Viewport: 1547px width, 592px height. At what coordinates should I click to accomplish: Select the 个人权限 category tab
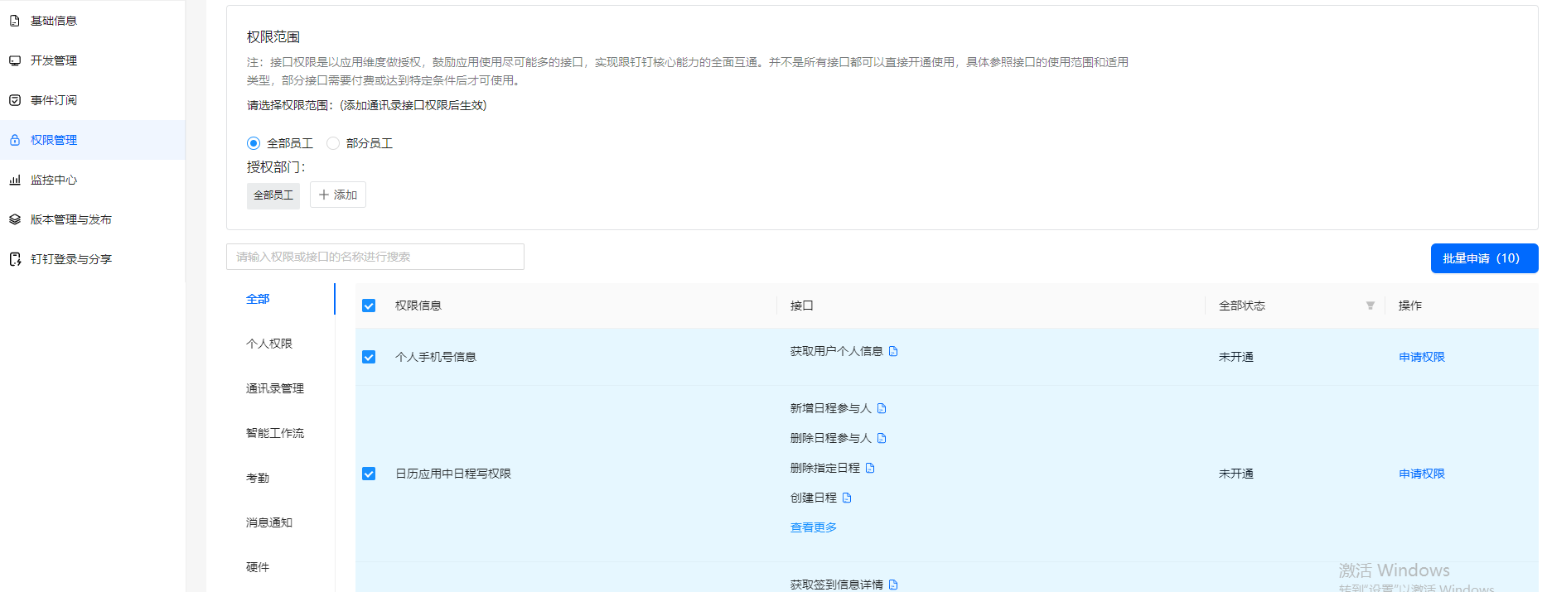(x=269, y=344)
